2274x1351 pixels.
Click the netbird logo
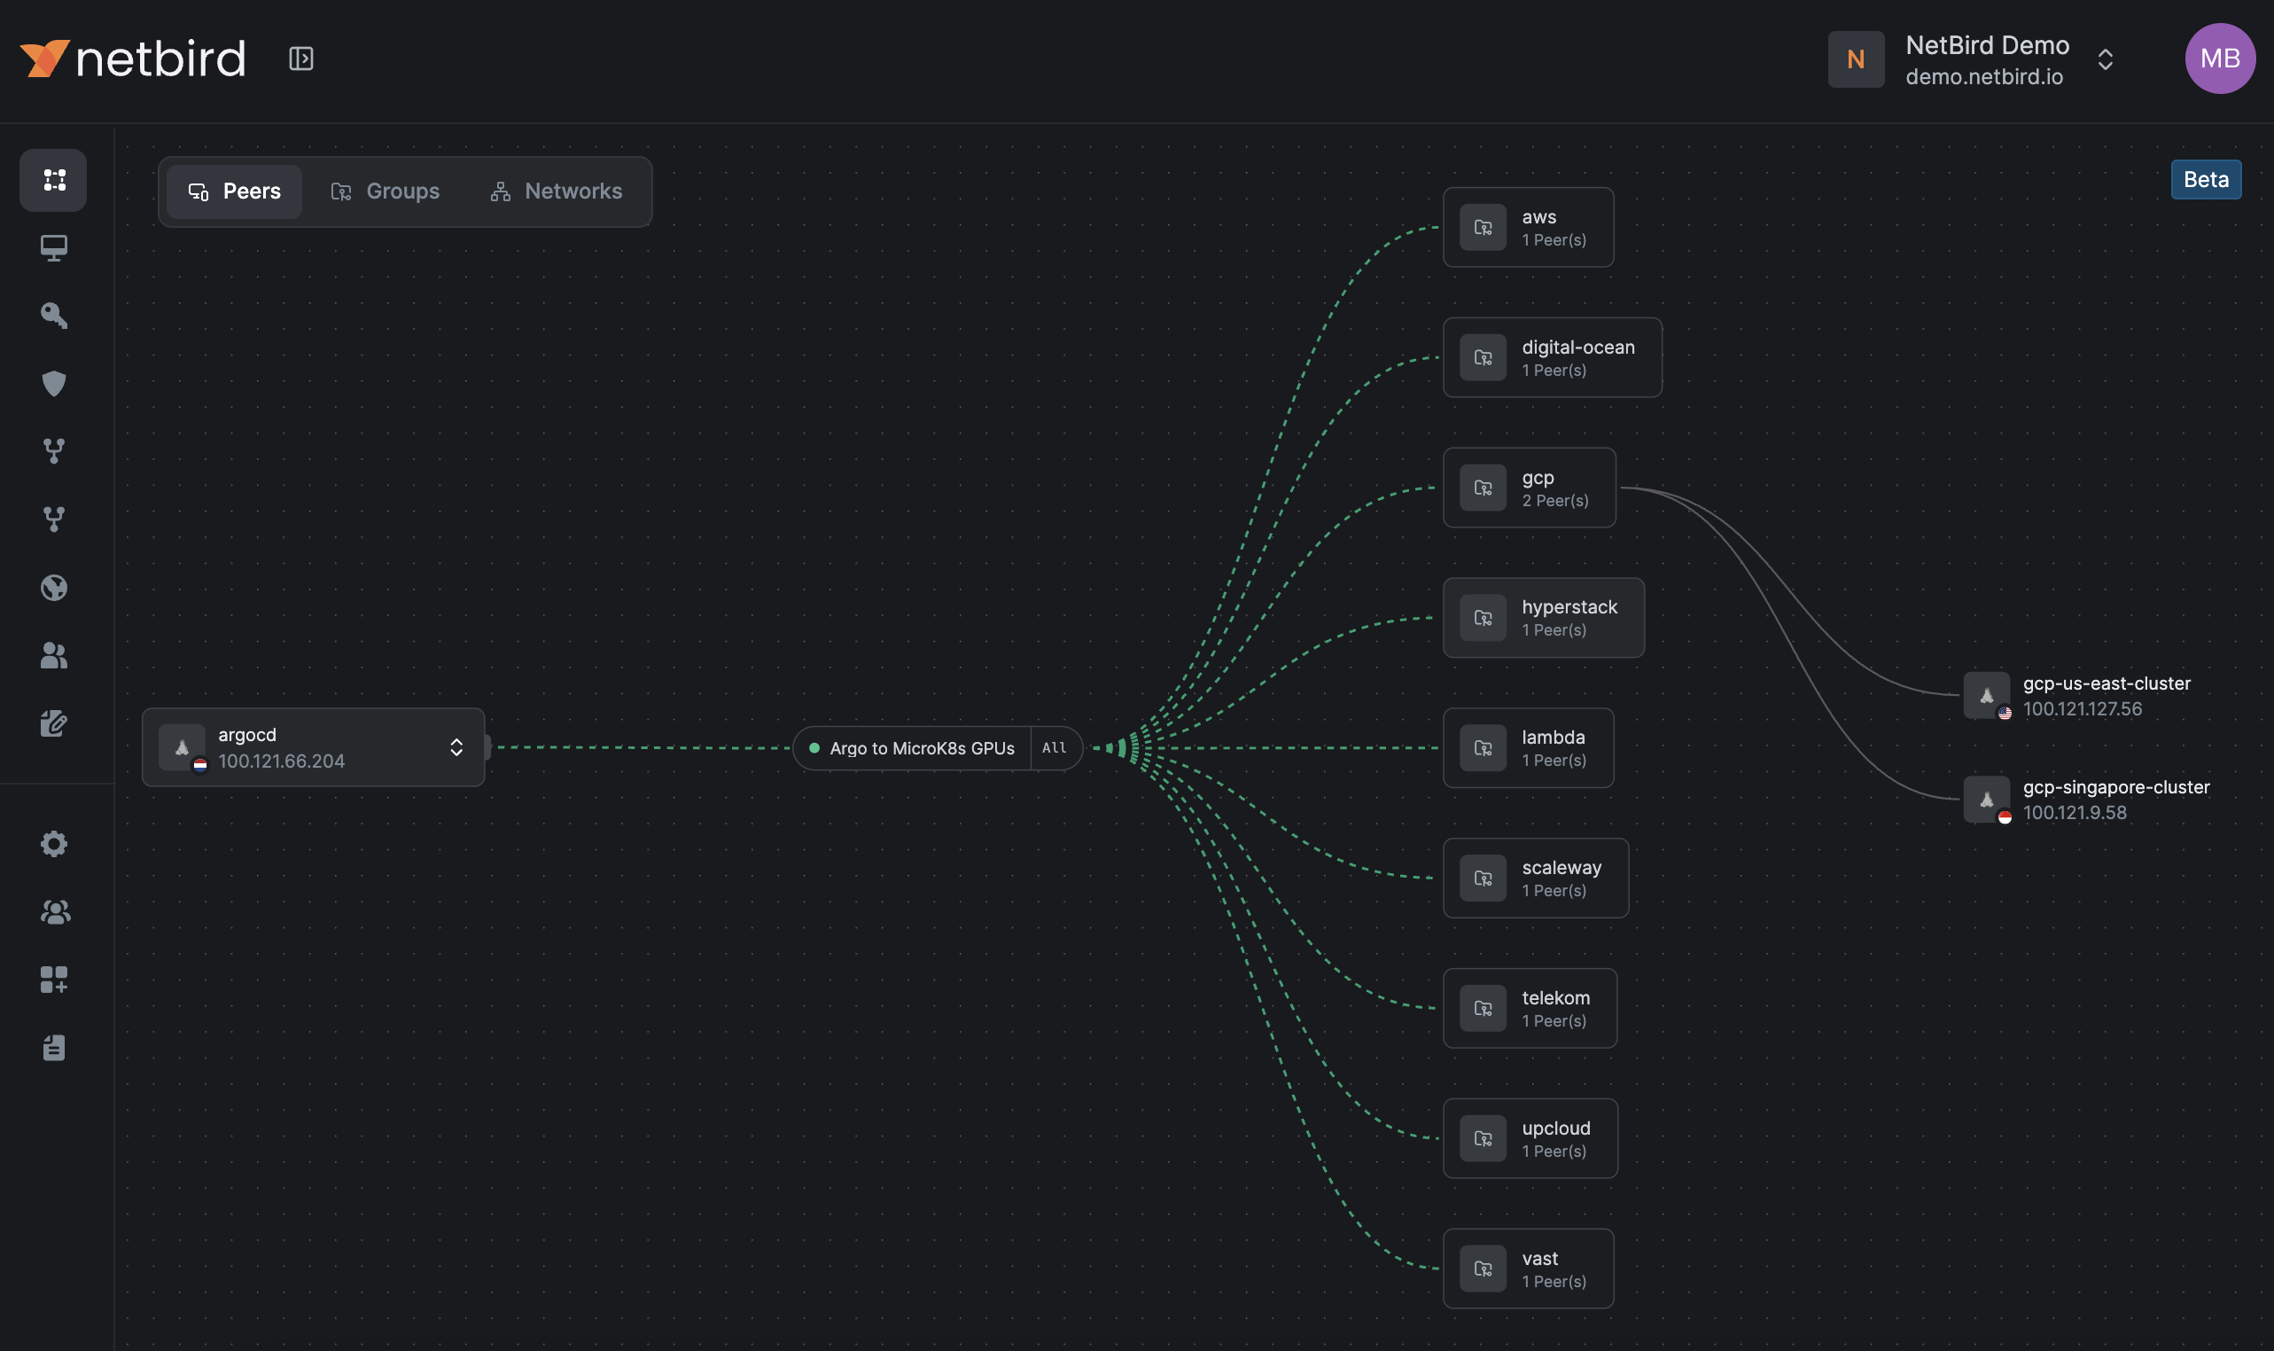click(134, 59)
